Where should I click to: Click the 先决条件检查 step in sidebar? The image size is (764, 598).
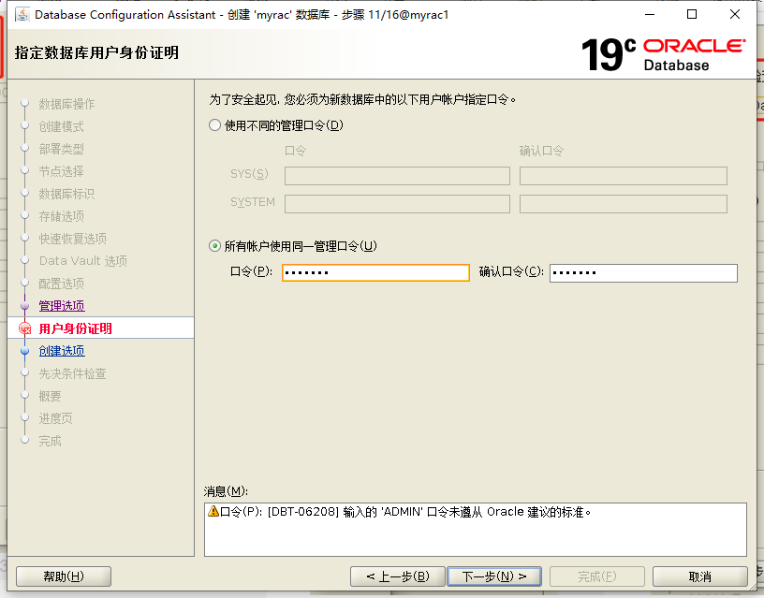[x=73, y=373]
